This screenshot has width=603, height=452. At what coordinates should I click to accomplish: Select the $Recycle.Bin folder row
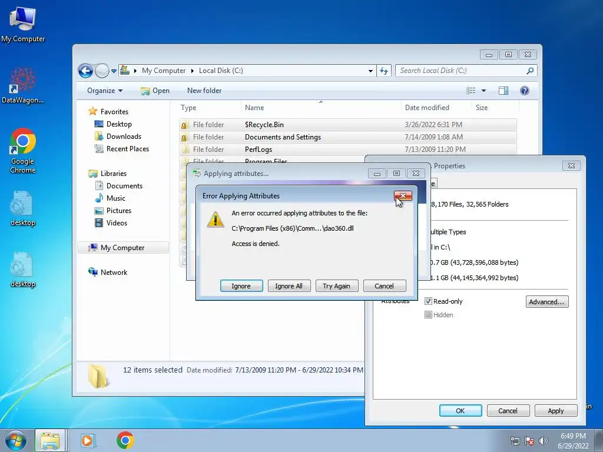tap(347, 125)
